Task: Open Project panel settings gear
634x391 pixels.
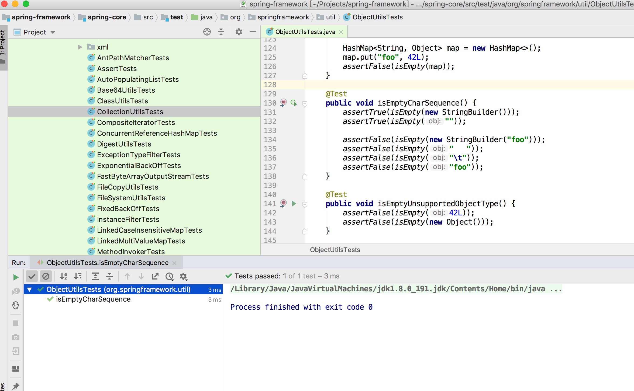Action: coord(239,32)
